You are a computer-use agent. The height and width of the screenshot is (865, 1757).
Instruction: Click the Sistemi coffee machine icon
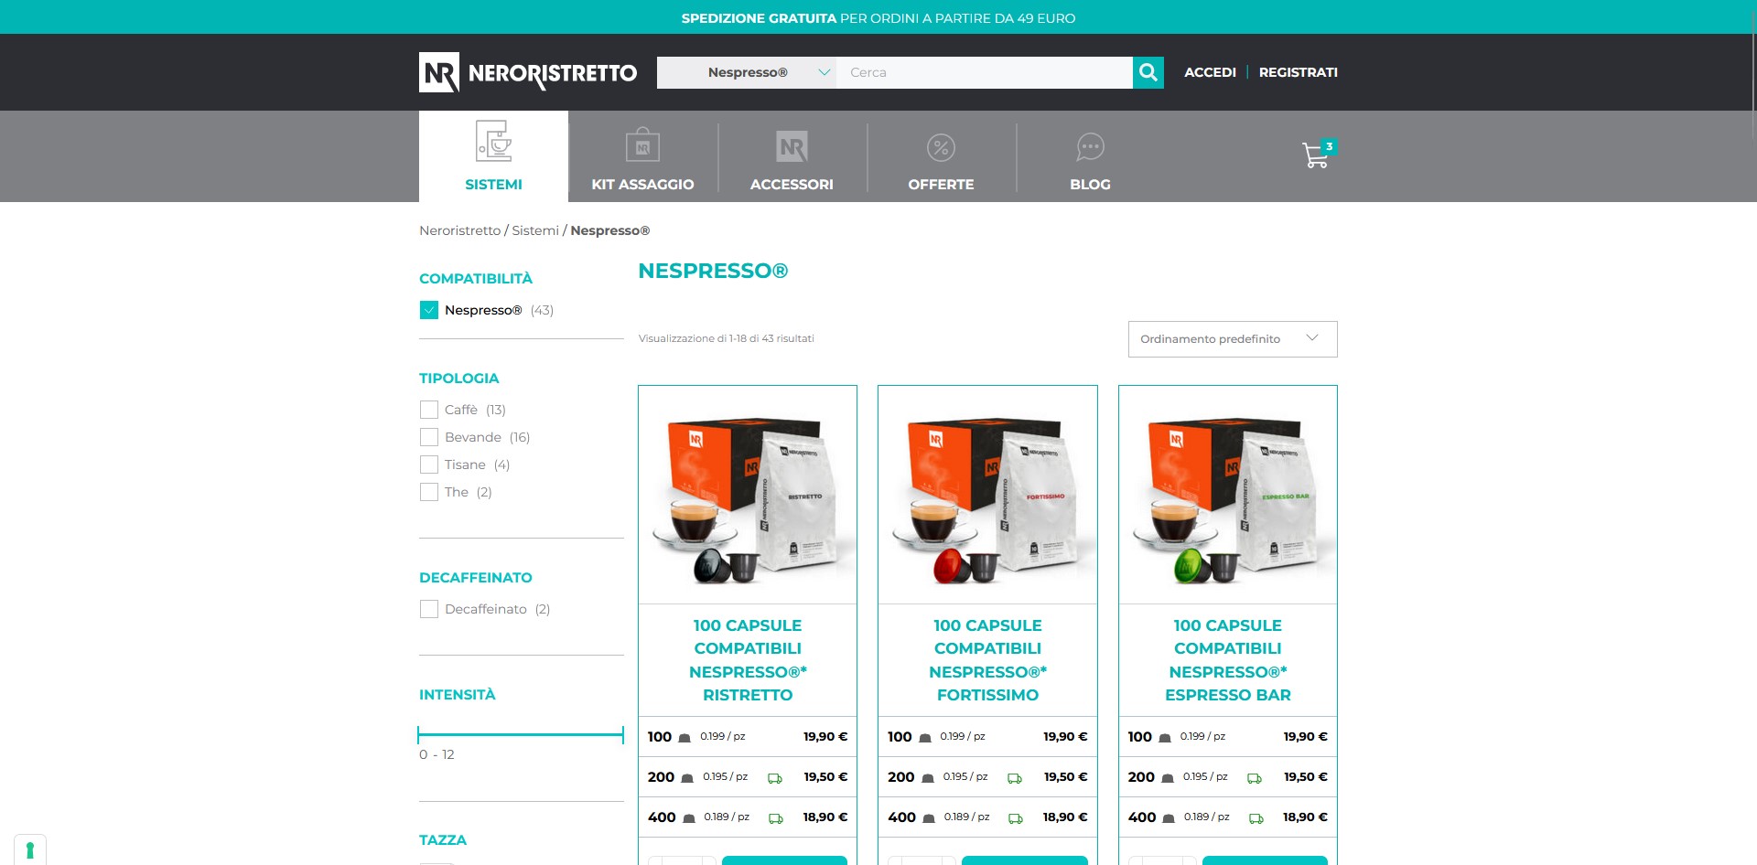pyautogui.click(x=493, y=142)
